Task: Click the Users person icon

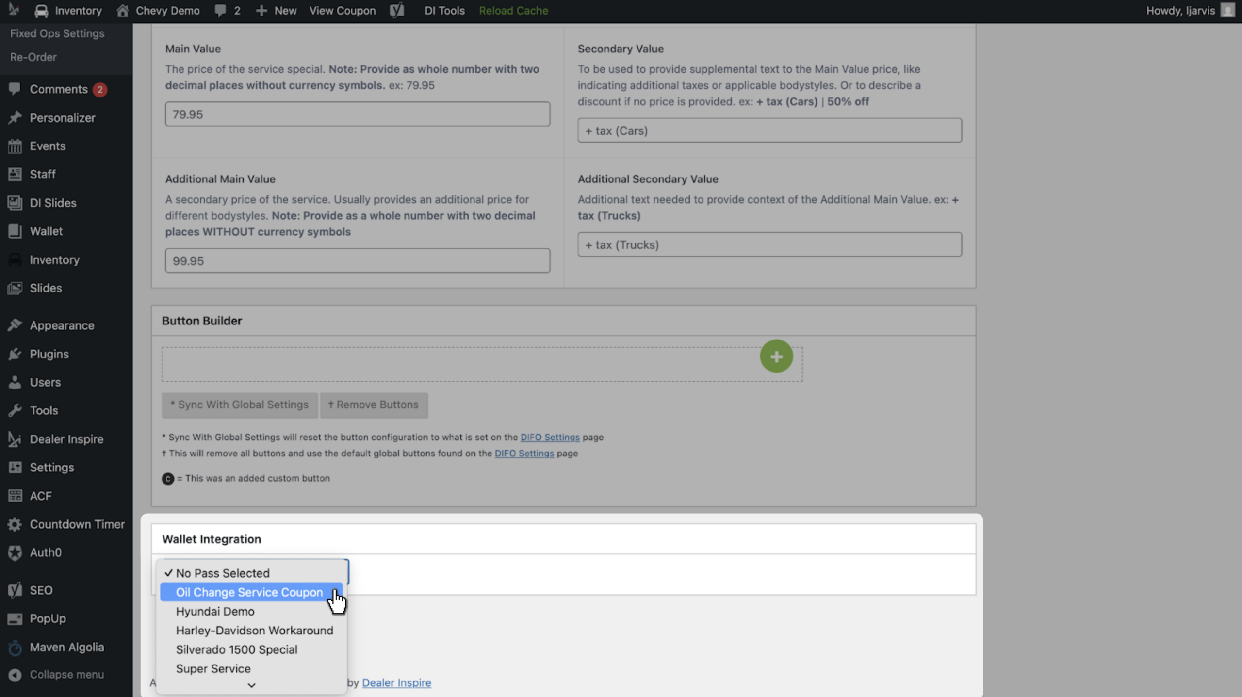Action: point(15,382)
